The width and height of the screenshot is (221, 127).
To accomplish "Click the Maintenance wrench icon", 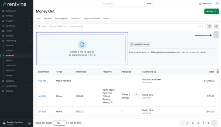I will coord(3,86).
